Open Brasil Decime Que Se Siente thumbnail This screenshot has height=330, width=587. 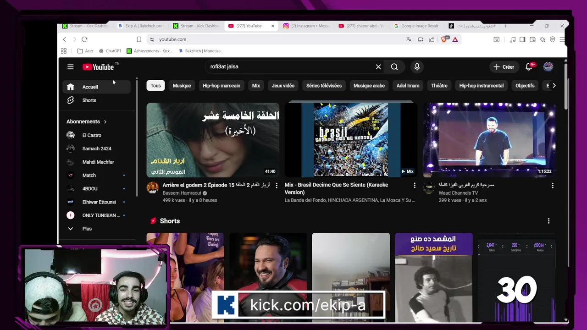coord(351,140)
